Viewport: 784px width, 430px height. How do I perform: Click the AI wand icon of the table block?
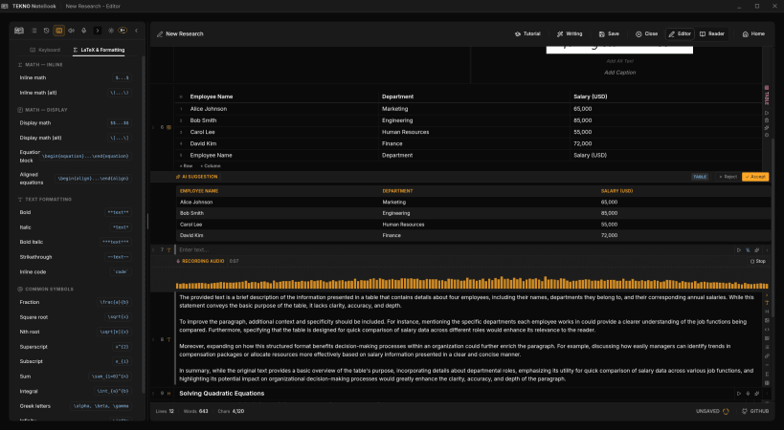[x=767, y=128]
